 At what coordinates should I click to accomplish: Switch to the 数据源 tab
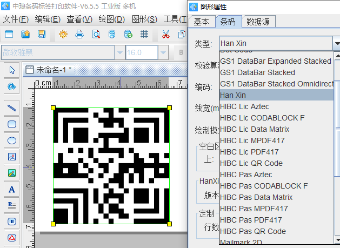pyautogui.click(x=258, y=22)
